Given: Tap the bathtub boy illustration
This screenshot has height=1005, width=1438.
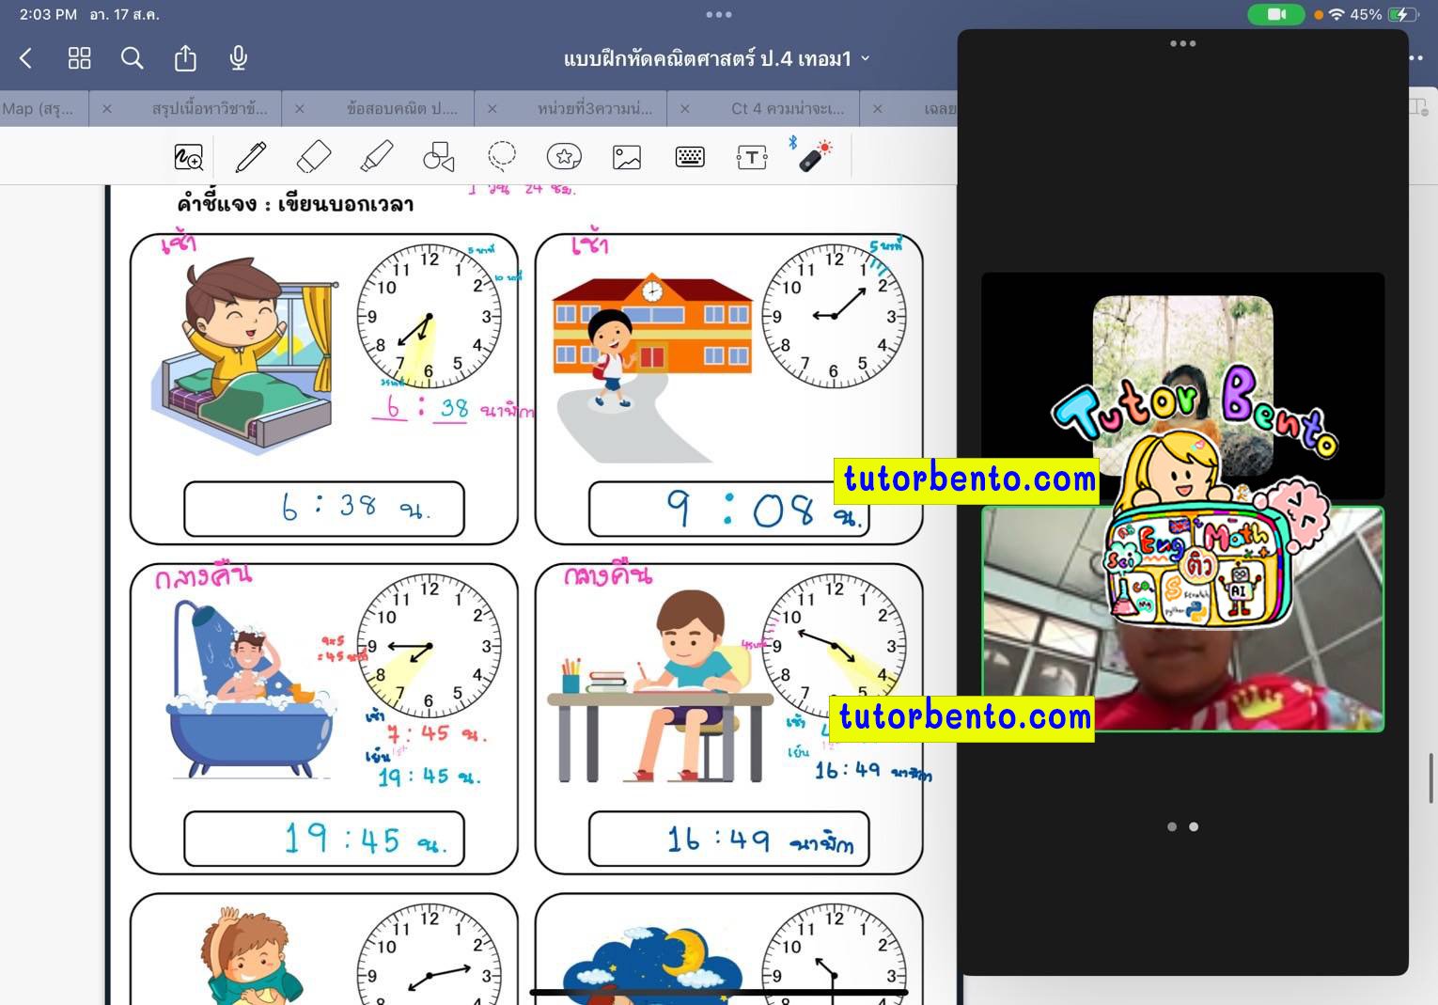Looking at the screenshot, I should [250, 691].
